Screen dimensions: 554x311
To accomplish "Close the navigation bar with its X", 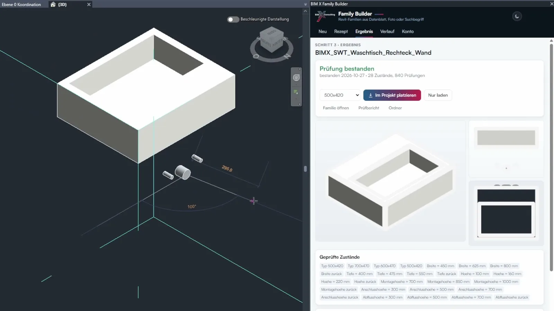I will (300, 69).
